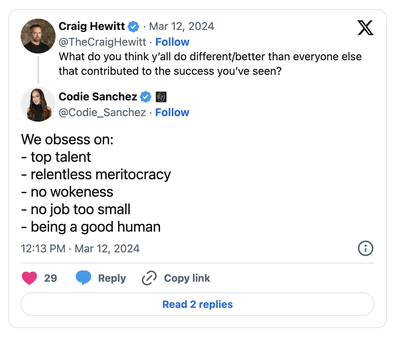Follow @Codie_Sanchez
This screenshot has width=395, height=337.
[172, 112]
